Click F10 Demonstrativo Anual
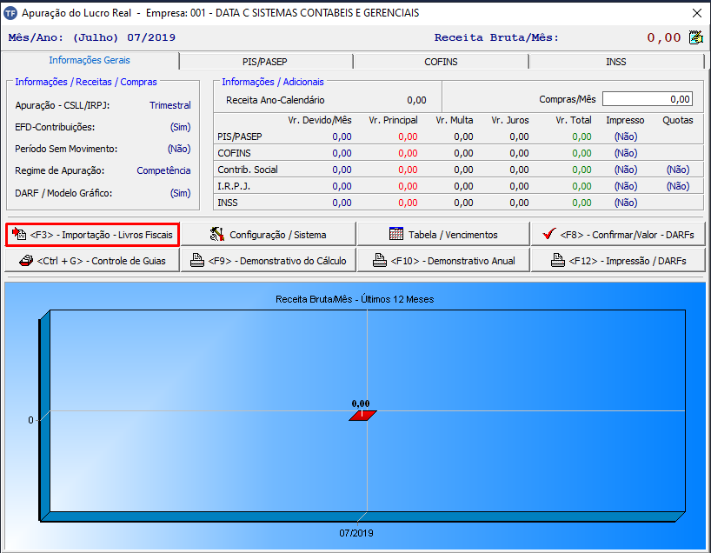The height and width of the screenshot is (553, 711). [443, 260]
